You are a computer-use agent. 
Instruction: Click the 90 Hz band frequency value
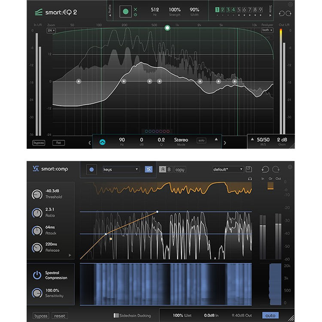122,140
